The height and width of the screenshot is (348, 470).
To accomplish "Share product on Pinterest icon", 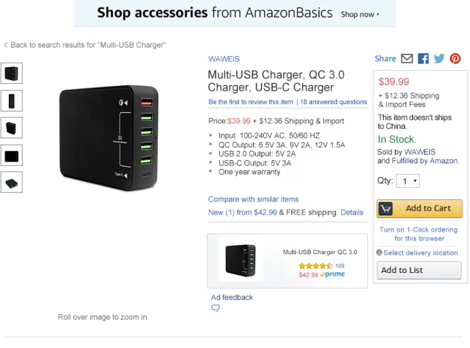I will [x=455, y=59].
